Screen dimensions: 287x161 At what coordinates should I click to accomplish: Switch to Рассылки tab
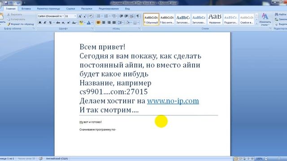click(87, 8)
